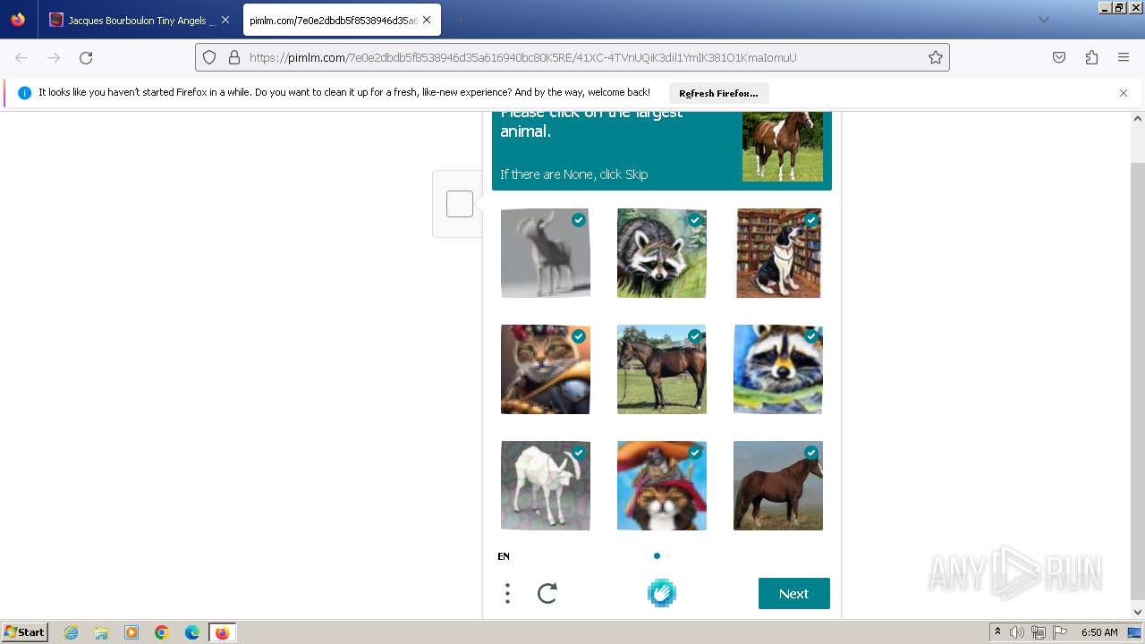Show hidden system tray icons
1145x644 pixels.
(x=997, y=632)
